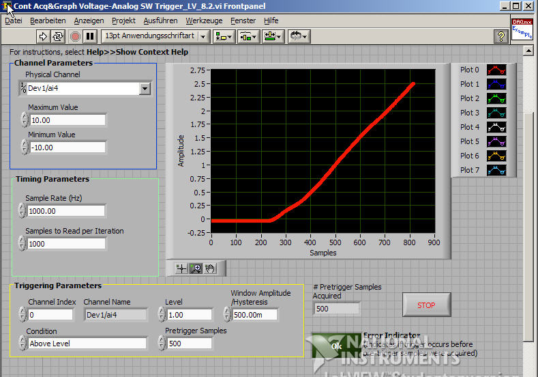538x377 pixels.
Task: Click the trigger Level stepper arrows
Action: point(162,314)
